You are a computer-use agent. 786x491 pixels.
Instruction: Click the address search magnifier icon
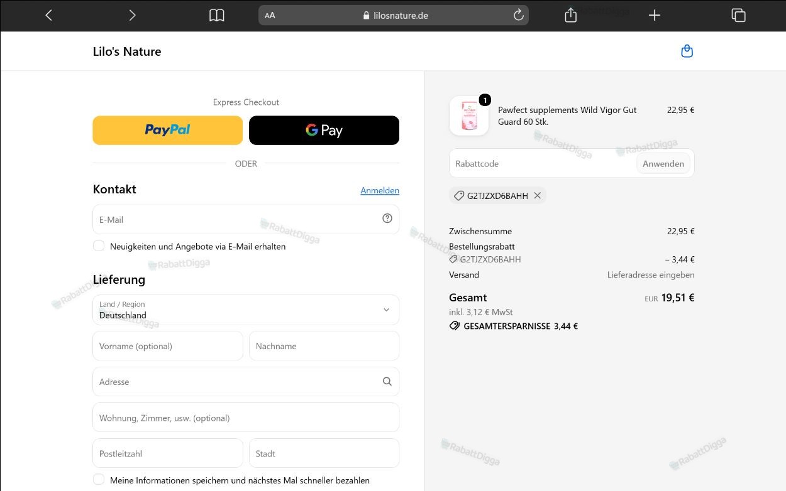pyautogui.click(x=387, y=381)
